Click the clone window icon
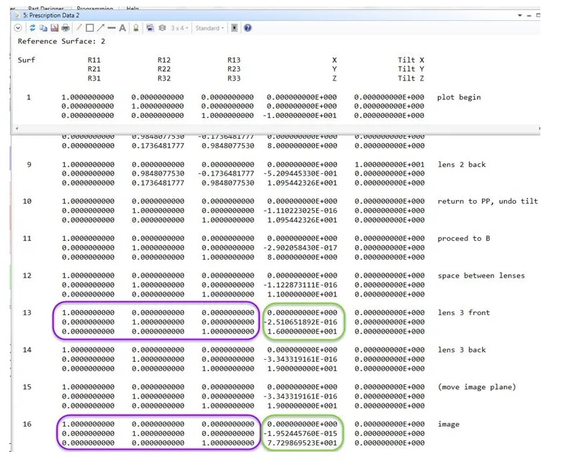572x464 pixels. tap(150, 28)
